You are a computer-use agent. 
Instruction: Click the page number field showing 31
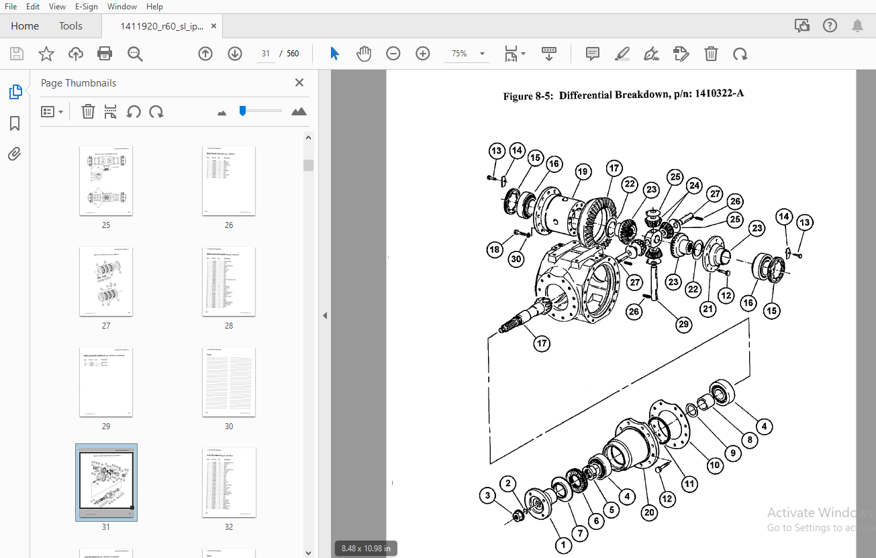[266, 54]
